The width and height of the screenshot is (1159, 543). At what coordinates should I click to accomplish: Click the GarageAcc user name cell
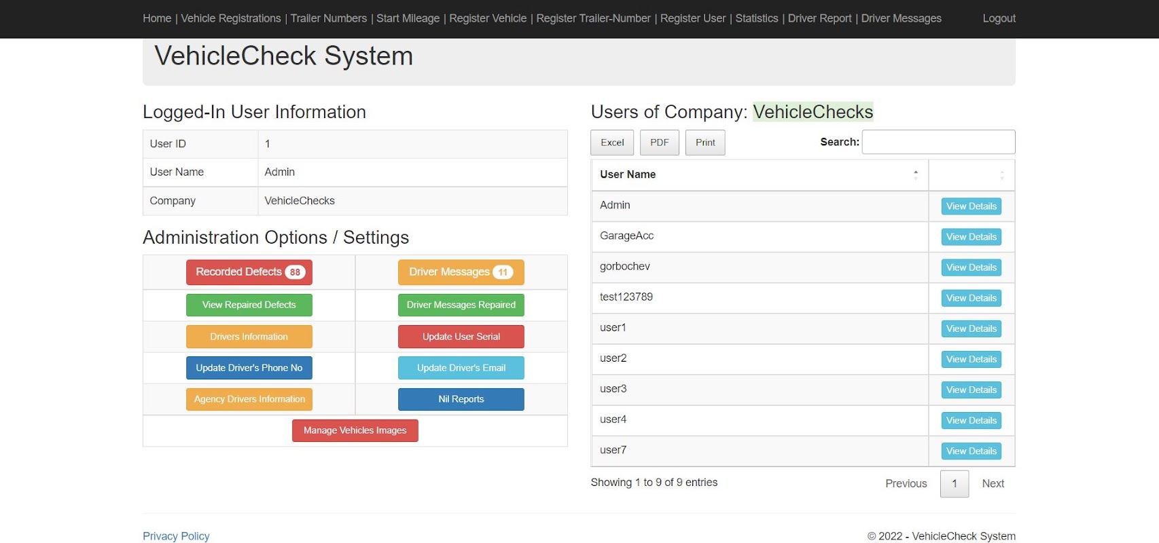pyautogui.click(x=760, y=237)
